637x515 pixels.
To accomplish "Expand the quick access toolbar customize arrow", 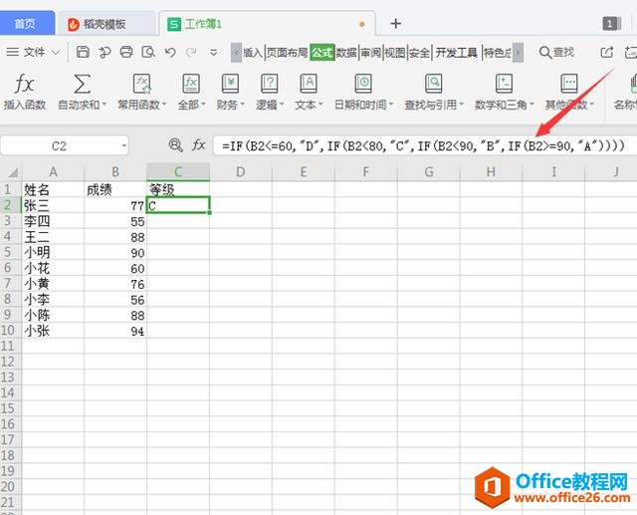I will pyautogui.click(x=214, y=53).
